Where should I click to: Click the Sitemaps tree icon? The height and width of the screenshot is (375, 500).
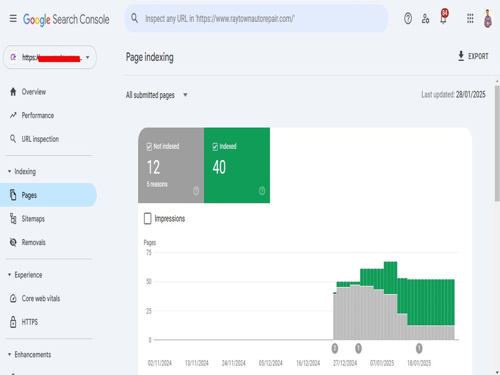coord(13,218)
